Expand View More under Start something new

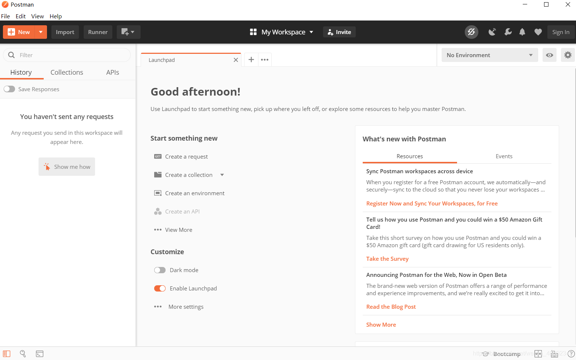pyautogui.click(x=179, y=230)
